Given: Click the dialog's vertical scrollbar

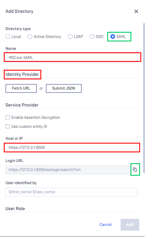Looking at the screenshot, I should coord(144,98).
